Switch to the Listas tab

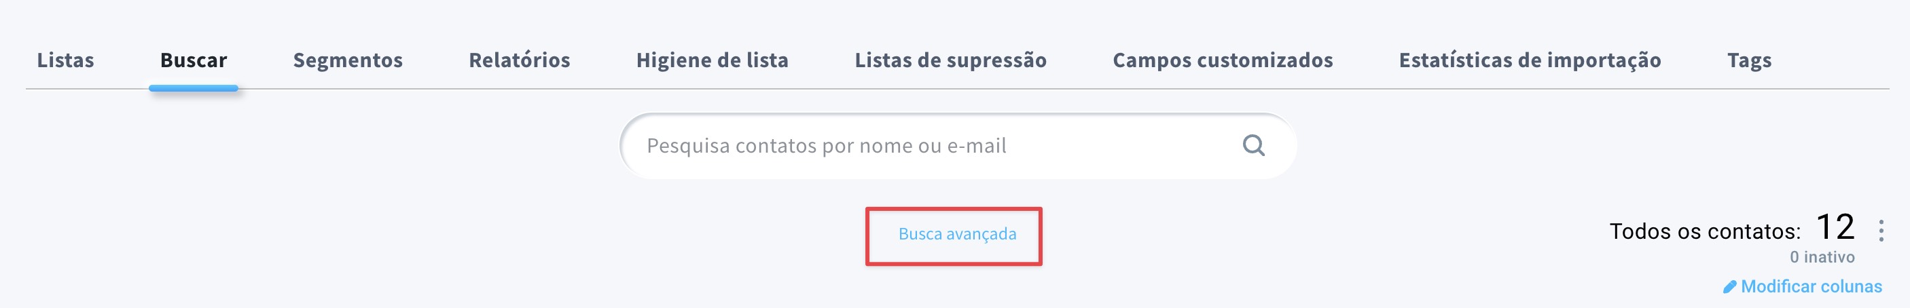click(x=65, y=60)
